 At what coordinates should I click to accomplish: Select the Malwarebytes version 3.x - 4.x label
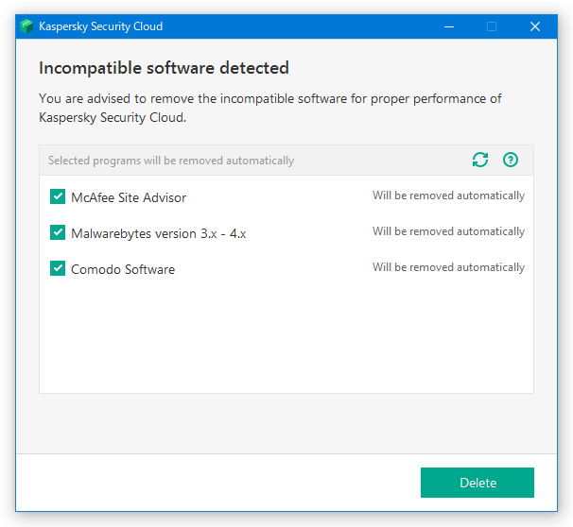pyautogui.click(x=159, y=233)
